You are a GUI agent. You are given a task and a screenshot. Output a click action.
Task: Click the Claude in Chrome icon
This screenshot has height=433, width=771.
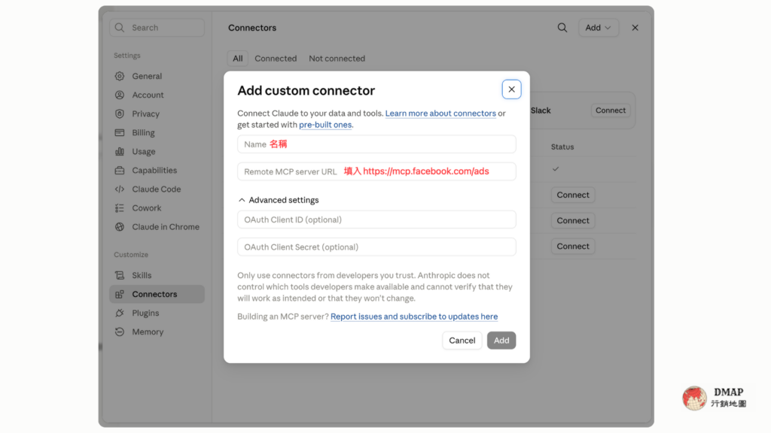pos(120,227)
